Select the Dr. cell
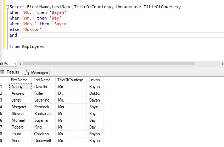 71,93
